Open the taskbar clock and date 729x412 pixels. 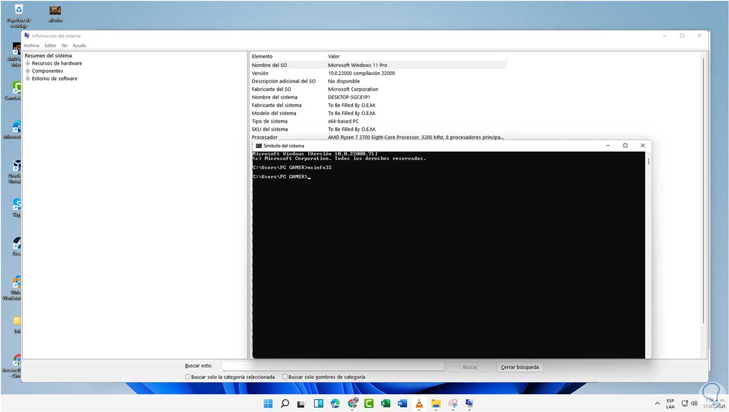tap(714, 403)
